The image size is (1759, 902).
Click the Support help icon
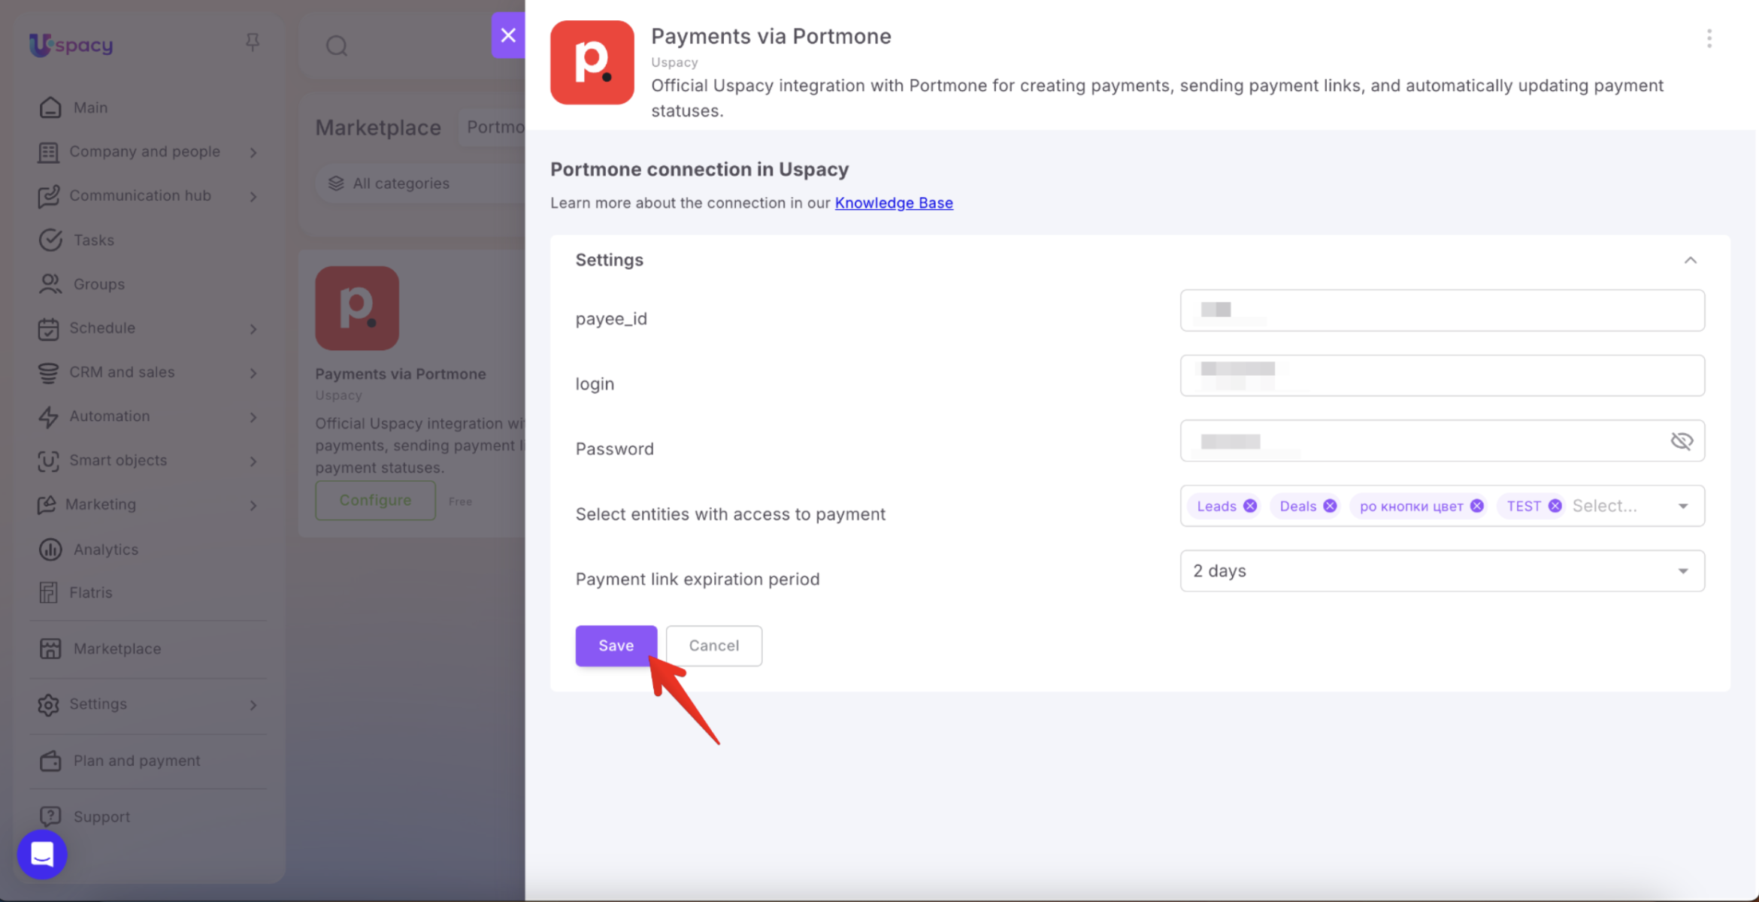click(x=50, y=816)
